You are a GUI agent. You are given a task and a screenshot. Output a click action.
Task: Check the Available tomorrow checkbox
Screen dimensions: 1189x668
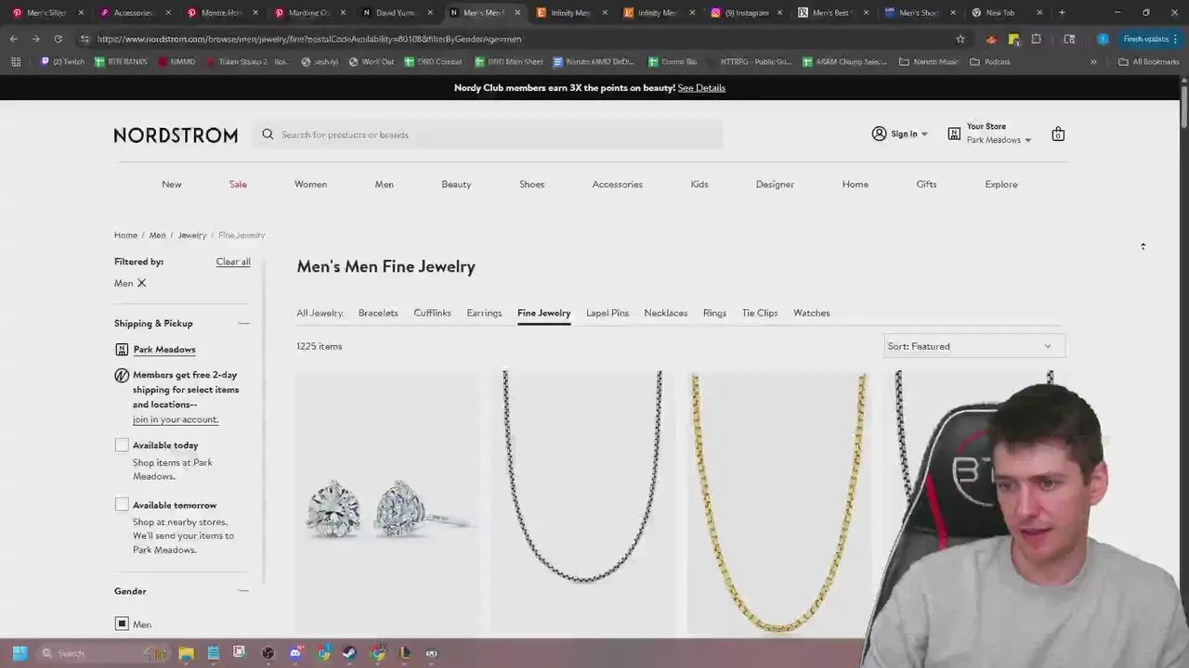pos(122,505)
